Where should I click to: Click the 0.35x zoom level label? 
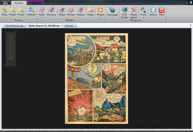click(11, 62)
